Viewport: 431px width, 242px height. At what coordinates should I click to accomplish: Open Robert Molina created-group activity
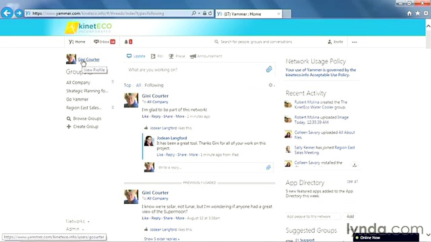[x=321, y=105]
